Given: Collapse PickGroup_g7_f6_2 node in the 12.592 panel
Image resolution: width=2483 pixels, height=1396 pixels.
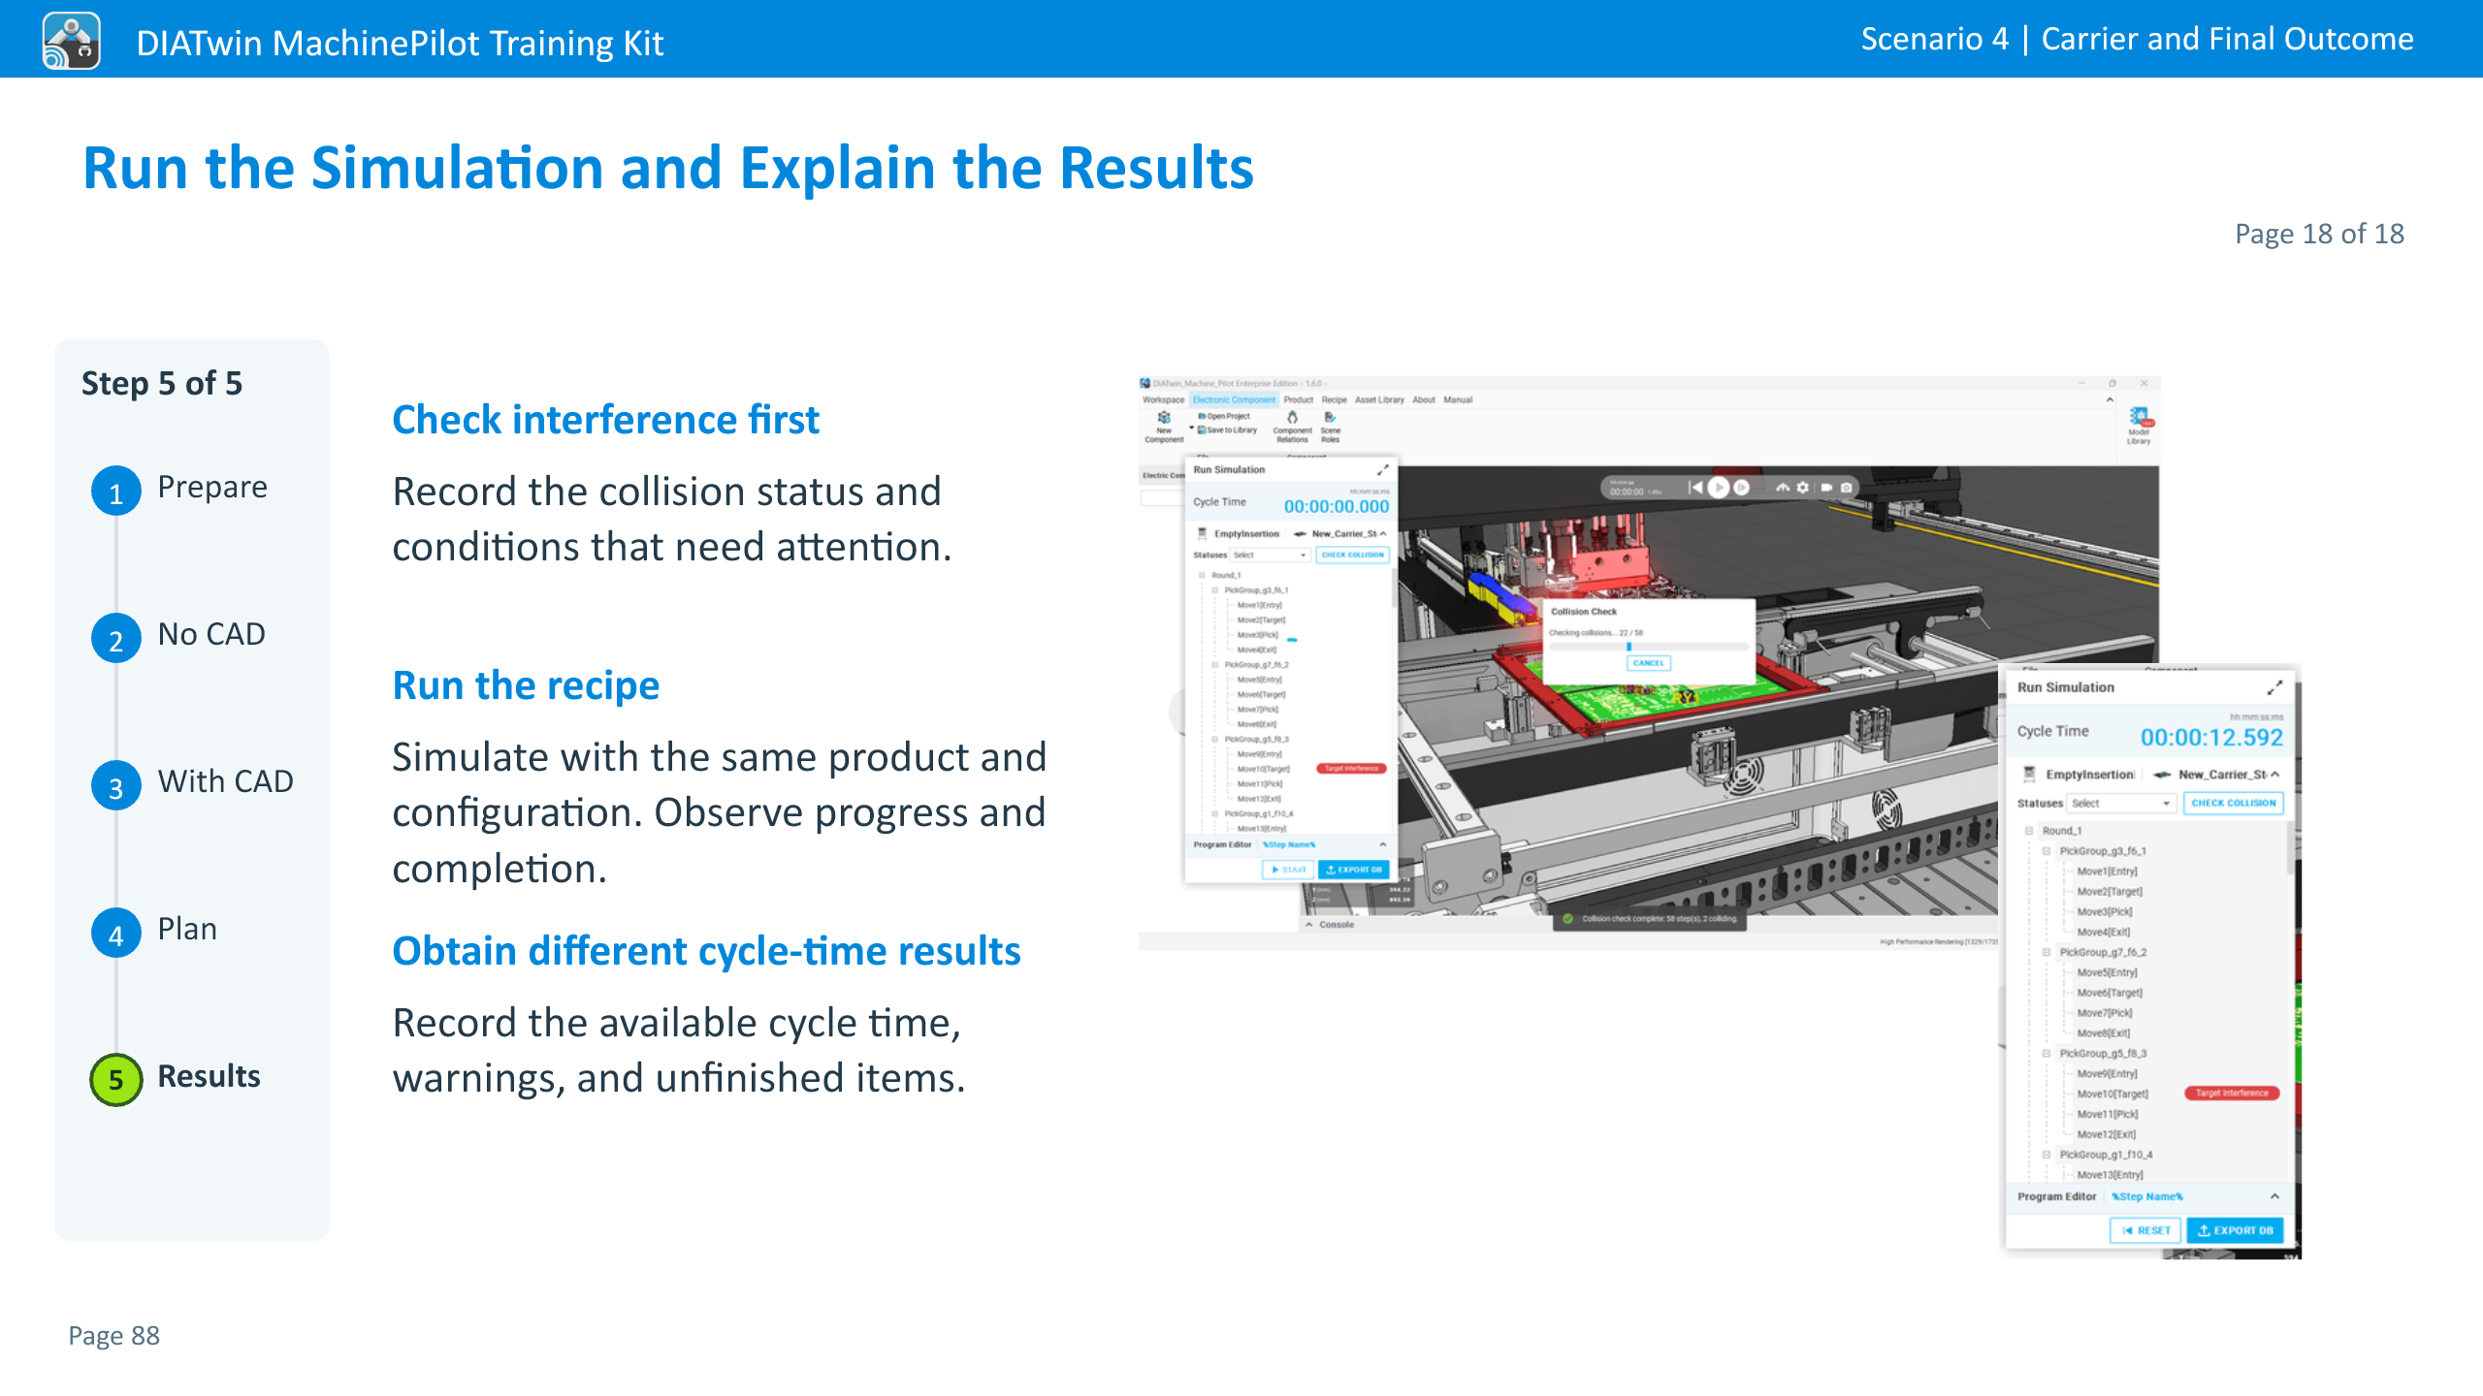Looking at the screenshot, I should 2046,952.
